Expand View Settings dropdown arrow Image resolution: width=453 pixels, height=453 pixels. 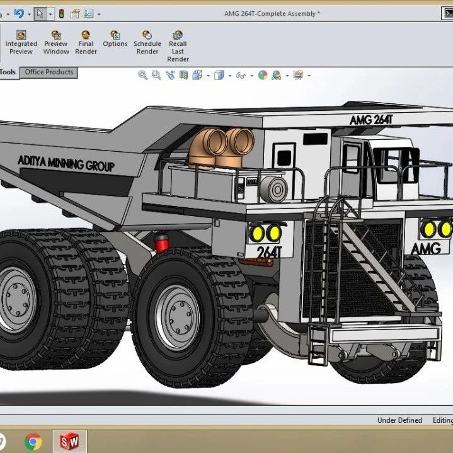click(x=309, y=76)
